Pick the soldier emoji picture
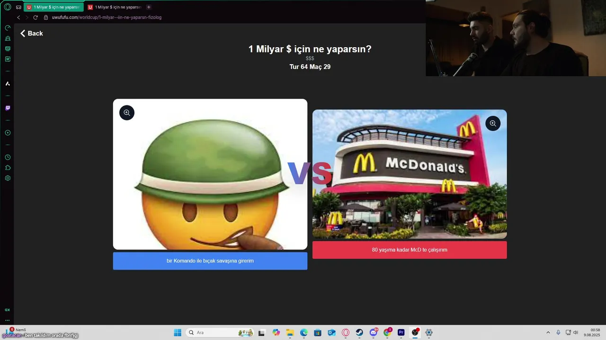 click(210, 174)
